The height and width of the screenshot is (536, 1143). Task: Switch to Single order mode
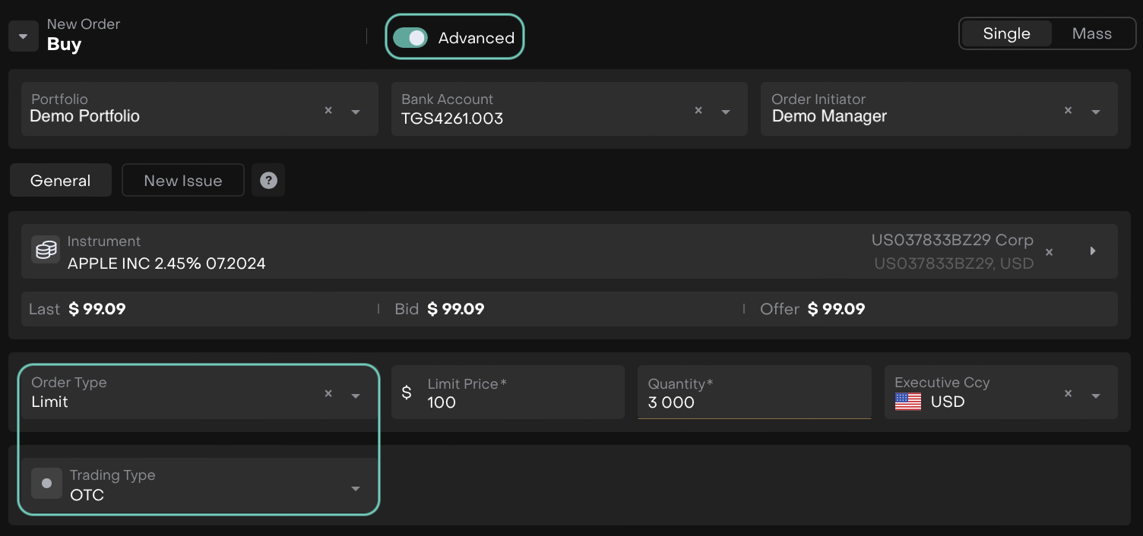[1006, 33]
